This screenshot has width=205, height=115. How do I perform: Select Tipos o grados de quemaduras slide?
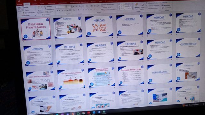(71, 79)
